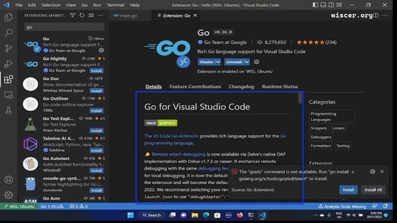Open the Testing flask view
This screenshot has height=223, width=397.
8,110
